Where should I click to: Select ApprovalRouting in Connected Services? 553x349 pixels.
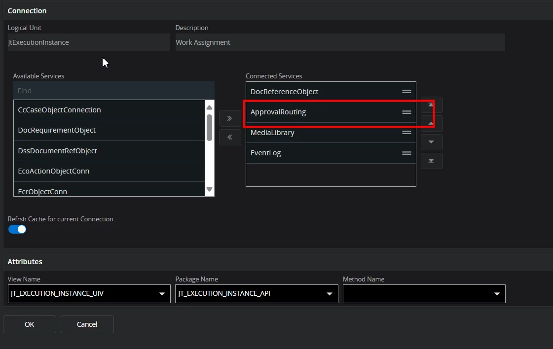(278, 112)
